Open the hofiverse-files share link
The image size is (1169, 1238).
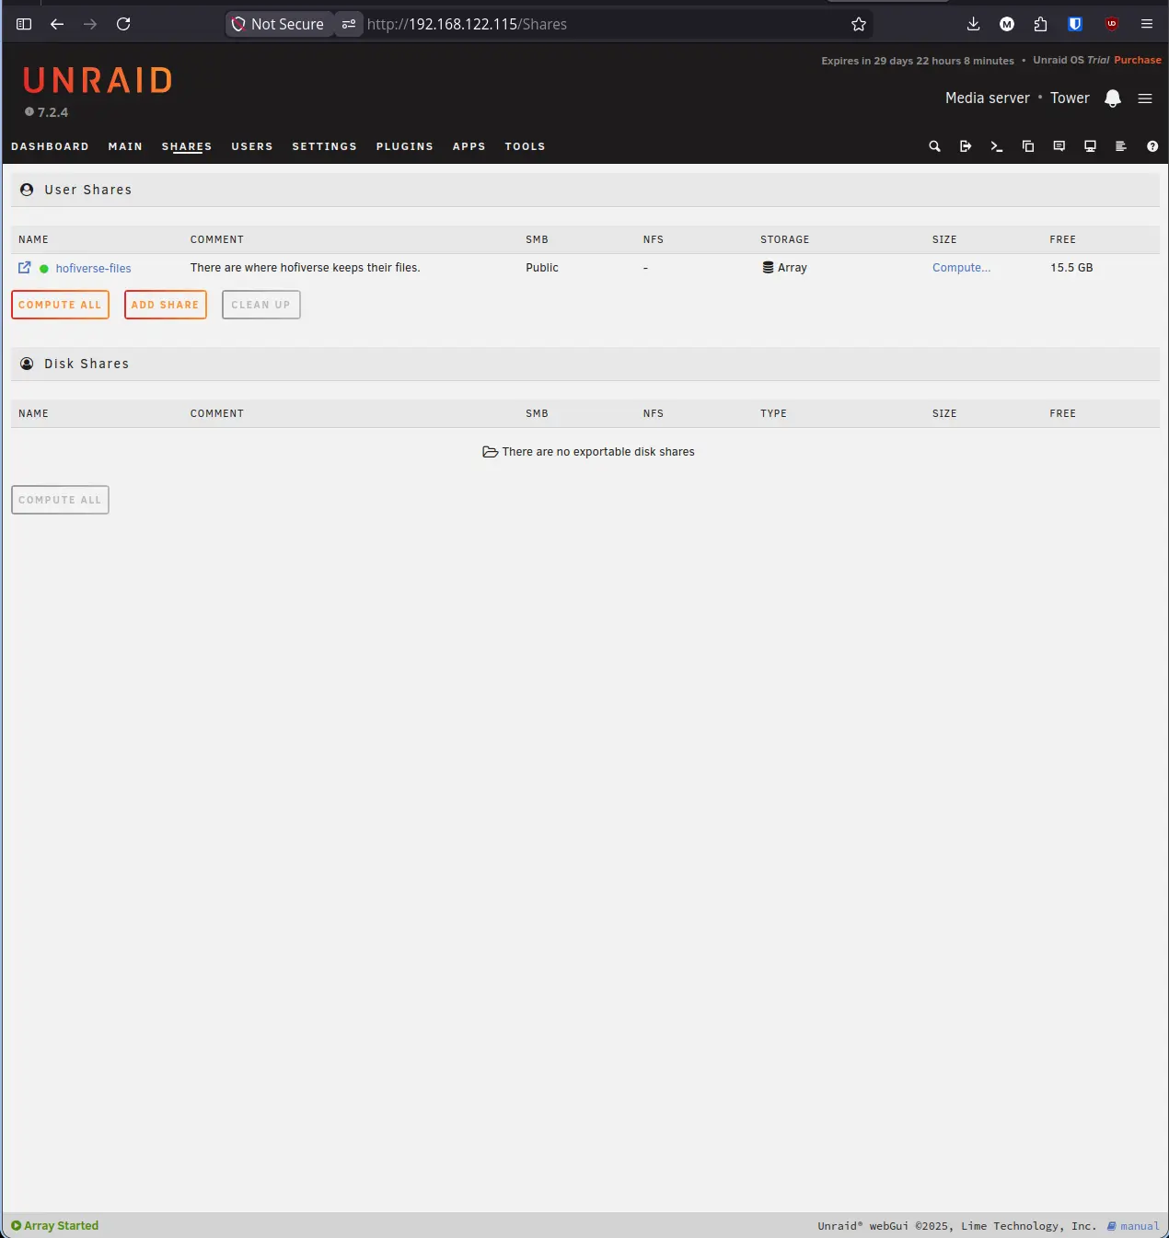[x=93, y=269]
